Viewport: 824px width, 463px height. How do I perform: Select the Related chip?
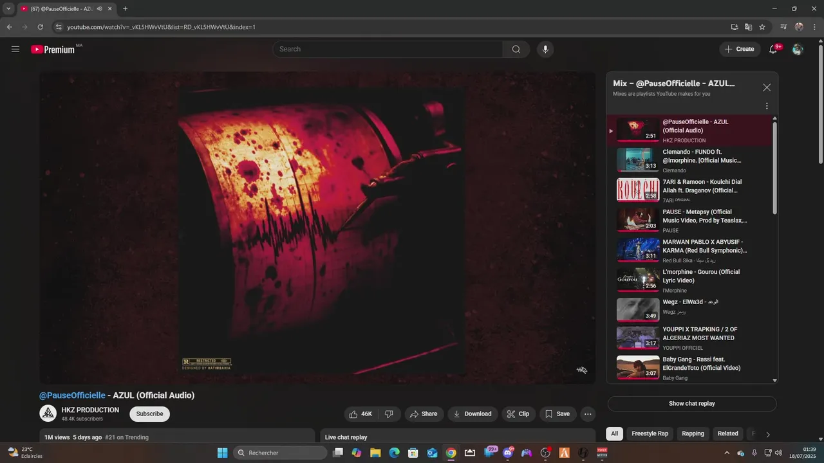click(x=728, y=433)
